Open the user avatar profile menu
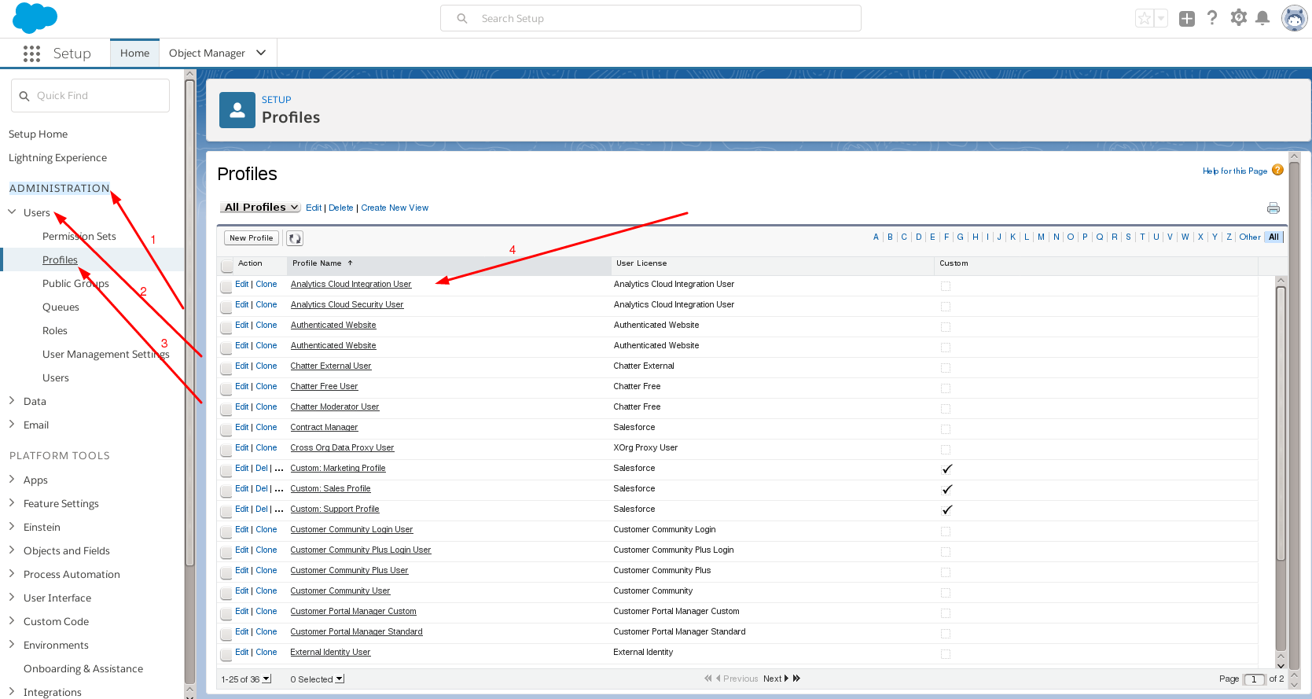 [1294, 18]
